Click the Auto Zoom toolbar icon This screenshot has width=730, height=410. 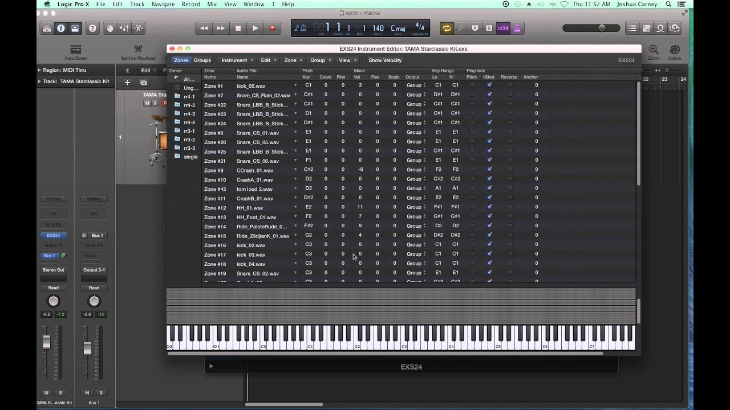(76, 50)
